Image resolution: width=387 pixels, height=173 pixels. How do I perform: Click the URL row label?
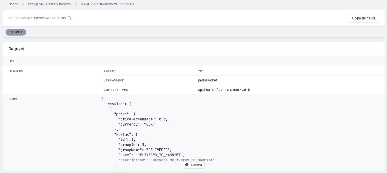point(11,61)
